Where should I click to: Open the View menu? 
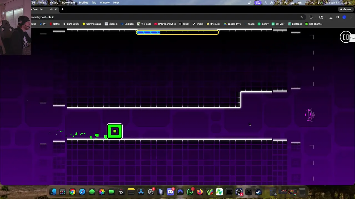tap(43, 3)
